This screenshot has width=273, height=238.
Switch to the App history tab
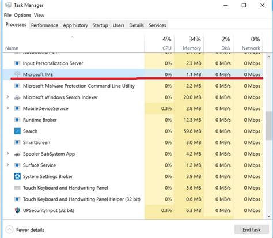75,25
